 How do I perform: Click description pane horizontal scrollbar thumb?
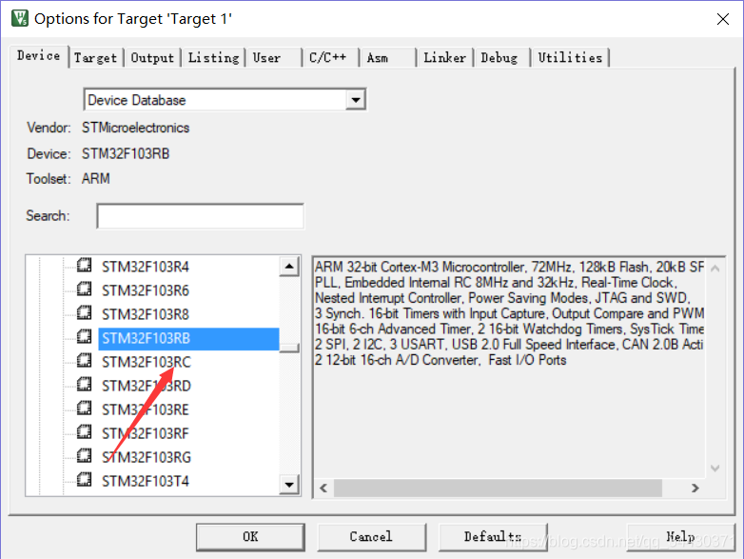point(498,489)
